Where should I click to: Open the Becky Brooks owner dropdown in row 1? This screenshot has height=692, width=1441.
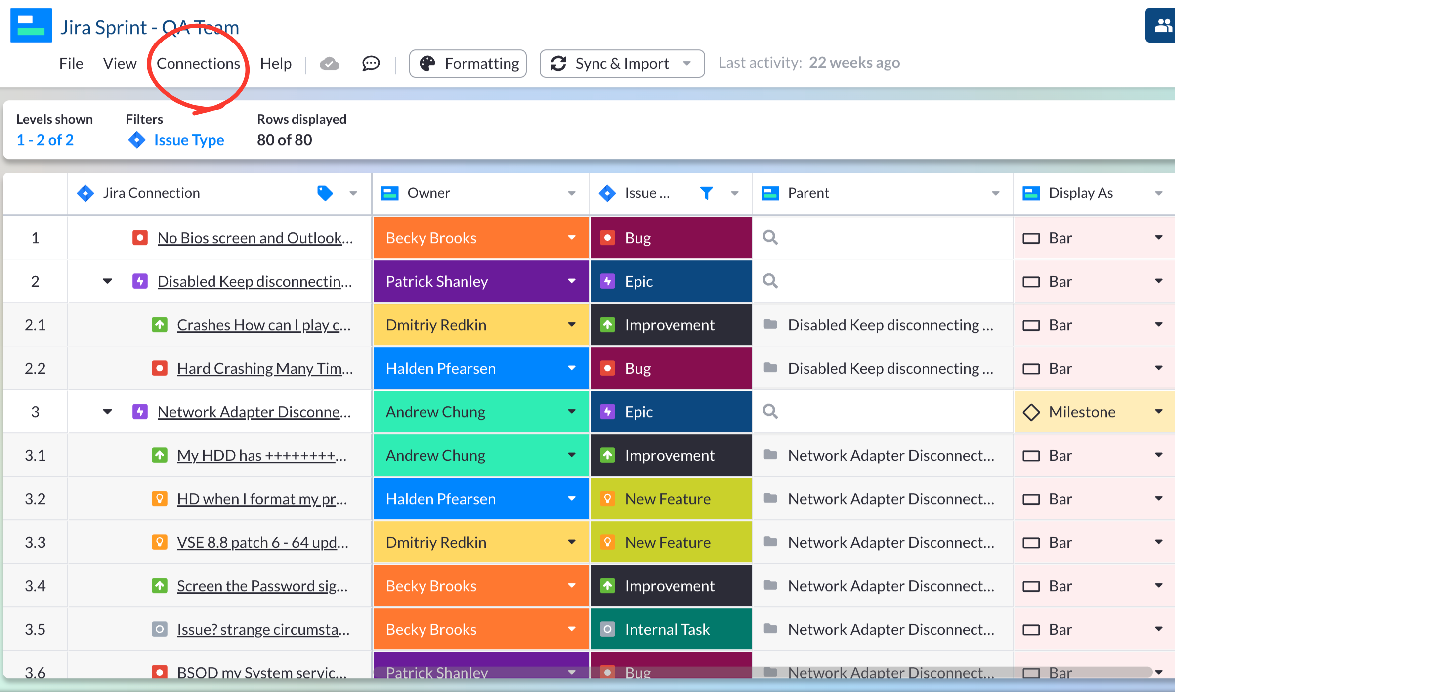tap(571, 238)
